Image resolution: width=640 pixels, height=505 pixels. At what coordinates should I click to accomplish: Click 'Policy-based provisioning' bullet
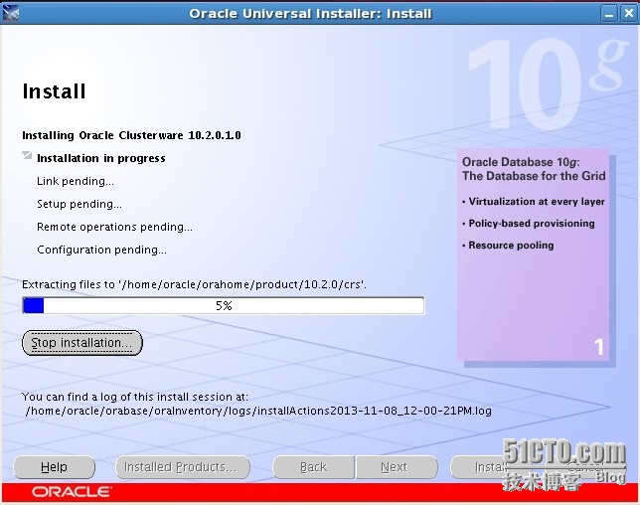click(529, 224)
